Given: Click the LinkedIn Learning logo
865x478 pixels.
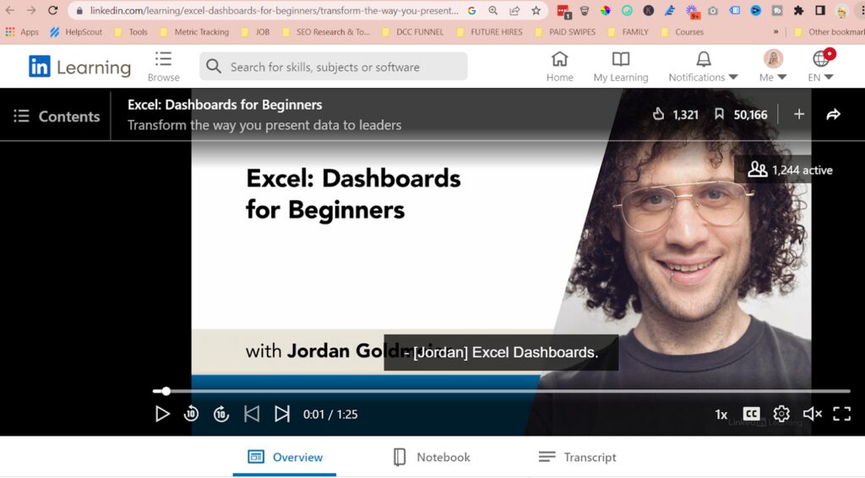Looking at the screenshot, I should click(x=80, y=67).
